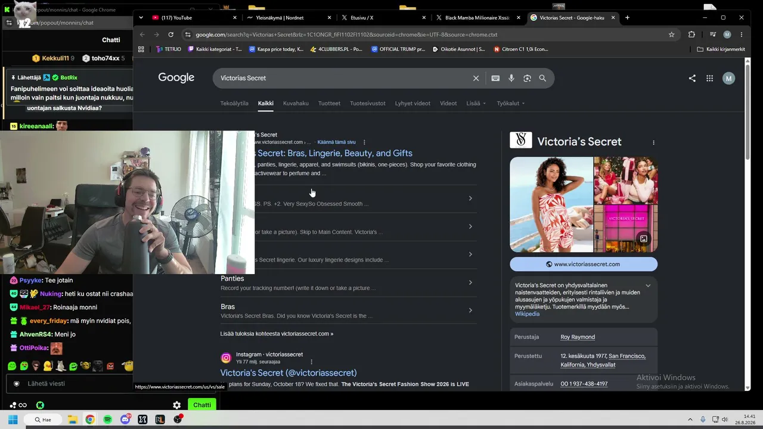
Task: Click the Chrome address bar URL
Action: (346, 35)
